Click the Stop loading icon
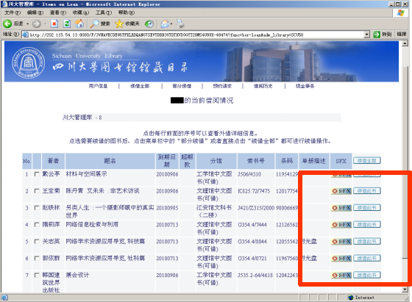 point(54,24)
